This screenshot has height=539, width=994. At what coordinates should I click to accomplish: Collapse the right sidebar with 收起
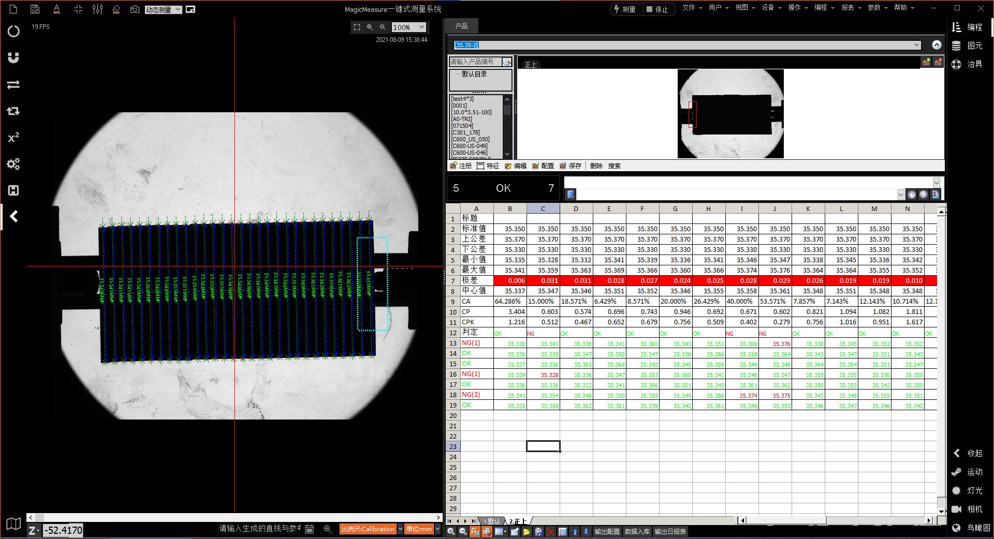967,453
